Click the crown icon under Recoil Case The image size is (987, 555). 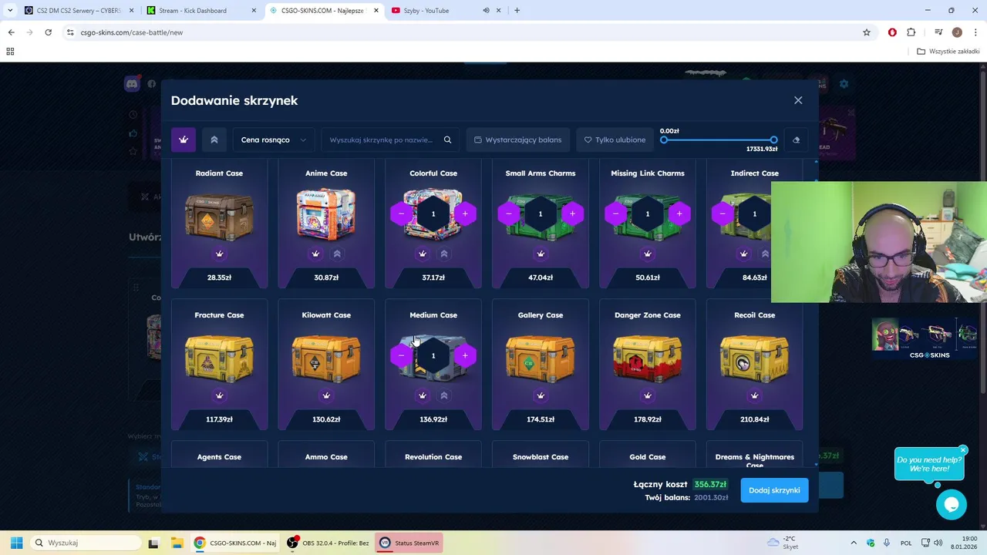[754, 395]
